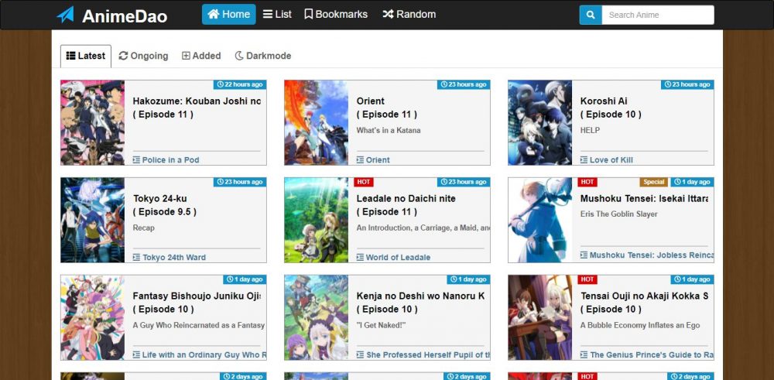Click the Koroshi Ai cover thumbnail
This screenshot has width=774, height=380.
[540, 122]
